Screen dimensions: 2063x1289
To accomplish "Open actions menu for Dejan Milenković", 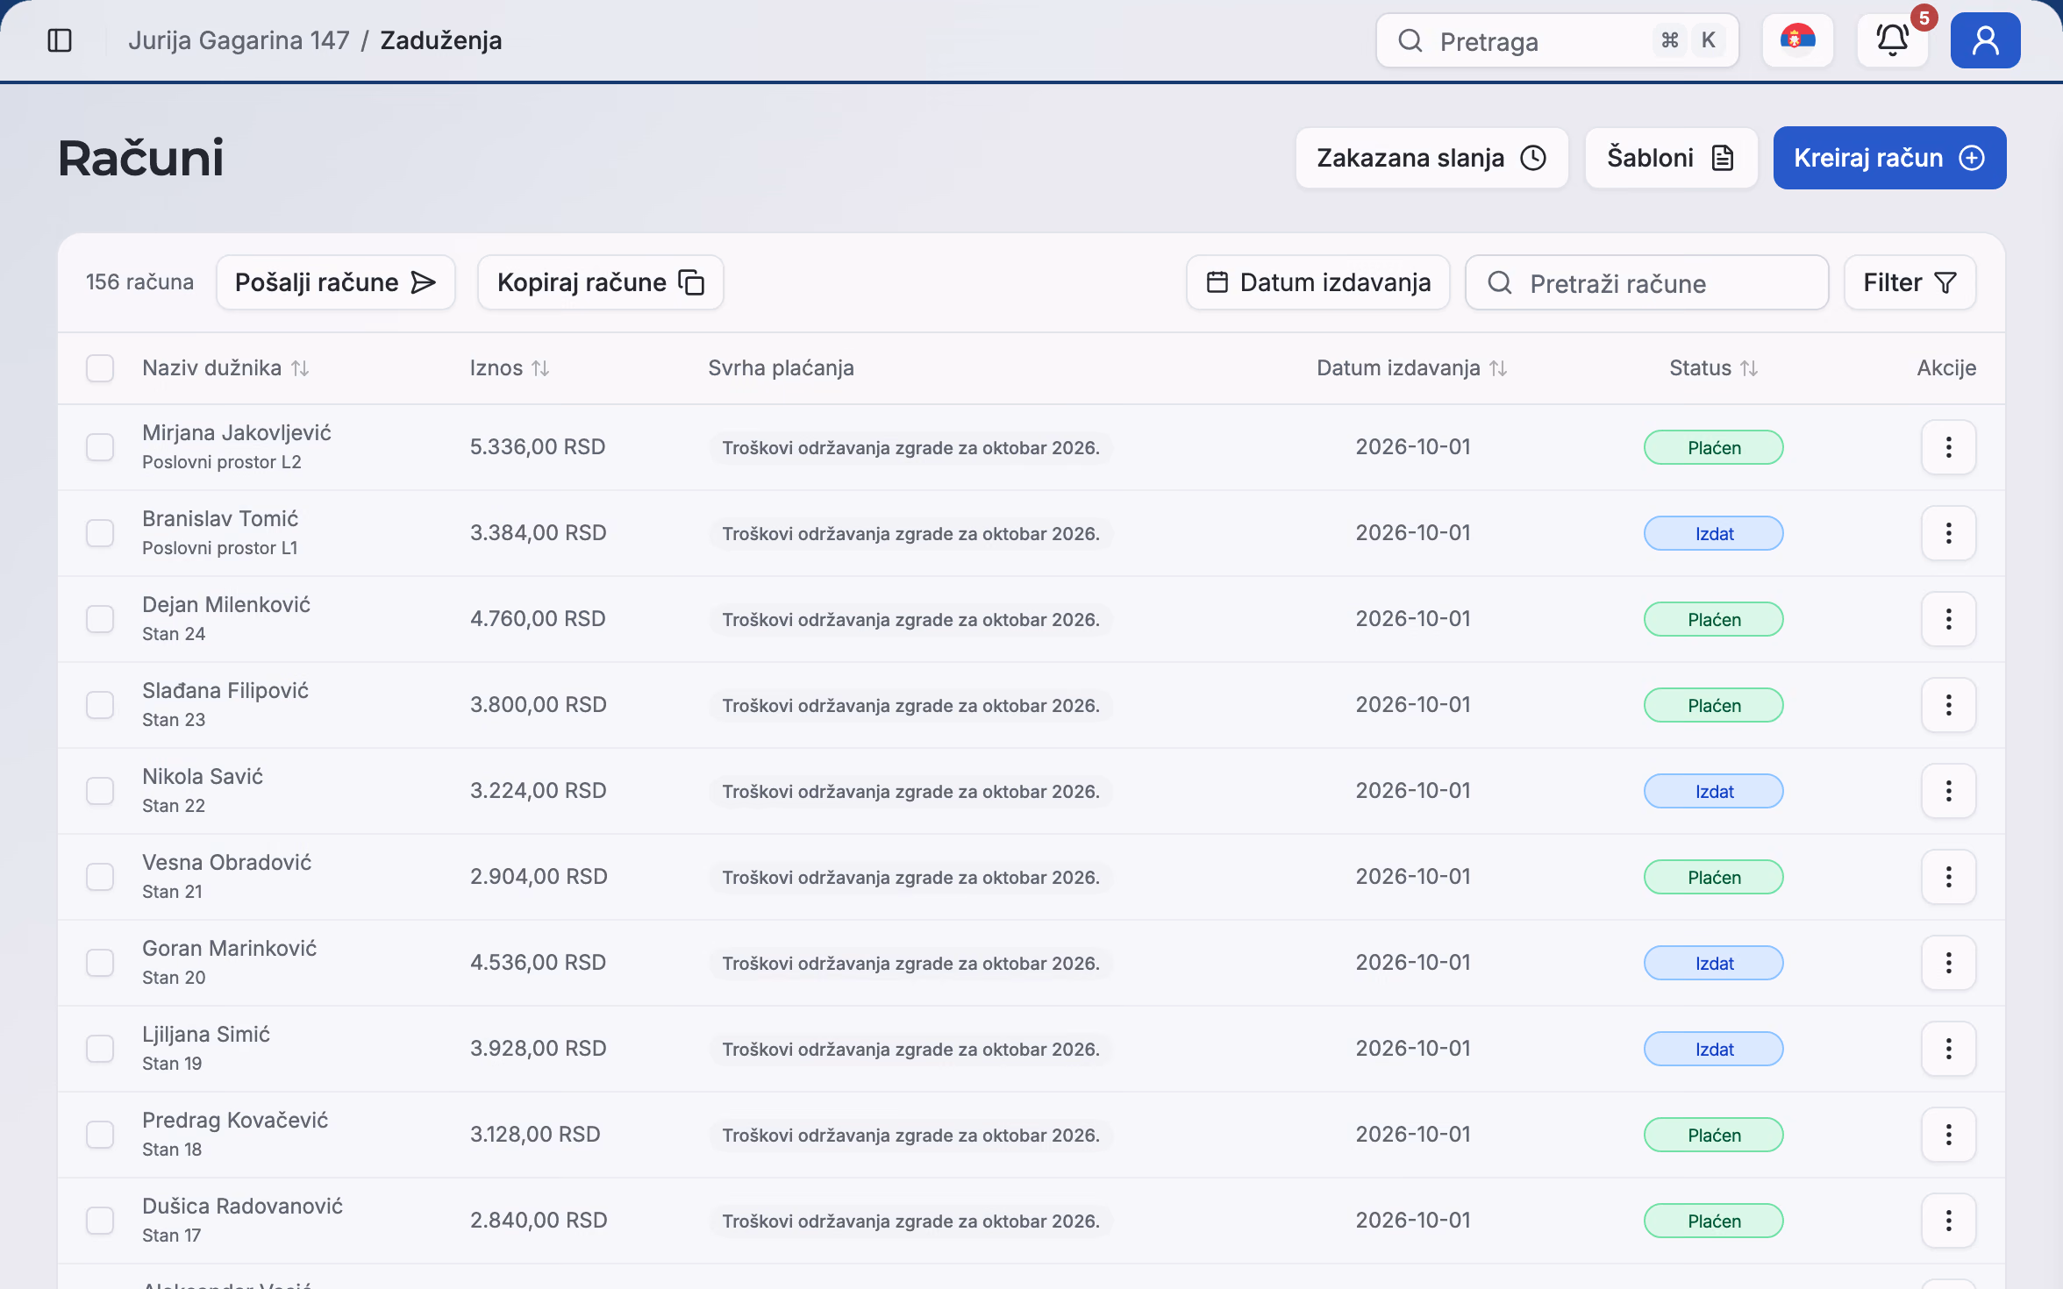I will click(x=1948, y=619).
